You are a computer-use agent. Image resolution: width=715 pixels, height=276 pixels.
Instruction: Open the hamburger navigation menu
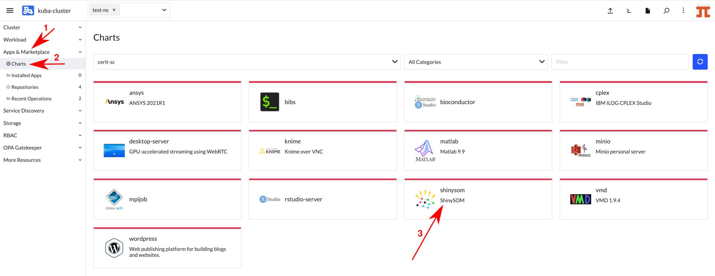(10, 10)
